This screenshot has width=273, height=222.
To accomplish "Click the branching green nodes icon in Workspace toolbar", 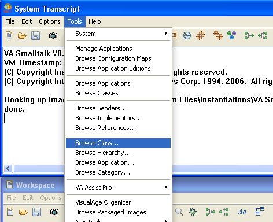I will [x=224, y=212].
